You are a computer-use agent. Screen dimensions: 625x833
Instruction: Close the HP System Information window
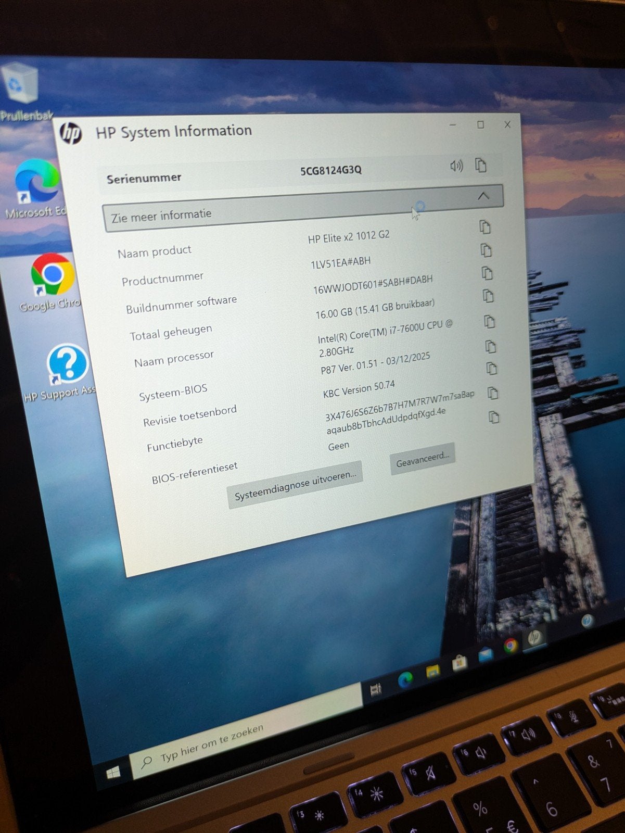tap(507, 124)
